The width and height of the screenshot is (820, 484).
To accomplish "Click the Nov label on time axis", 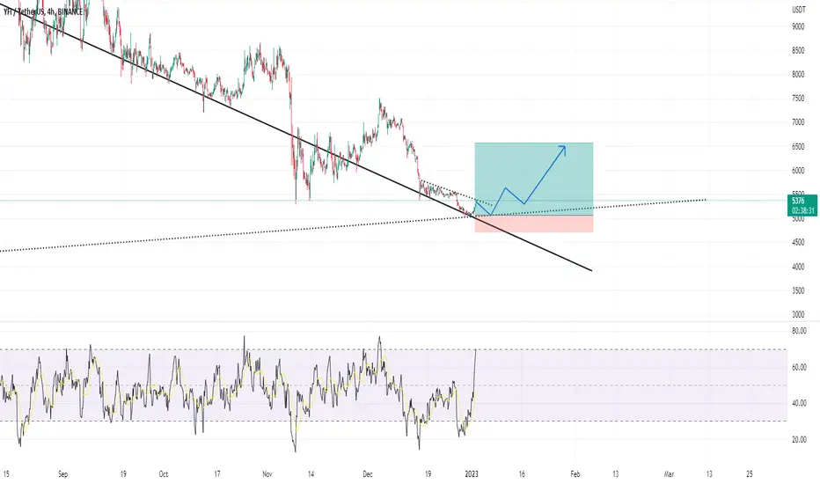I will 267,474.
